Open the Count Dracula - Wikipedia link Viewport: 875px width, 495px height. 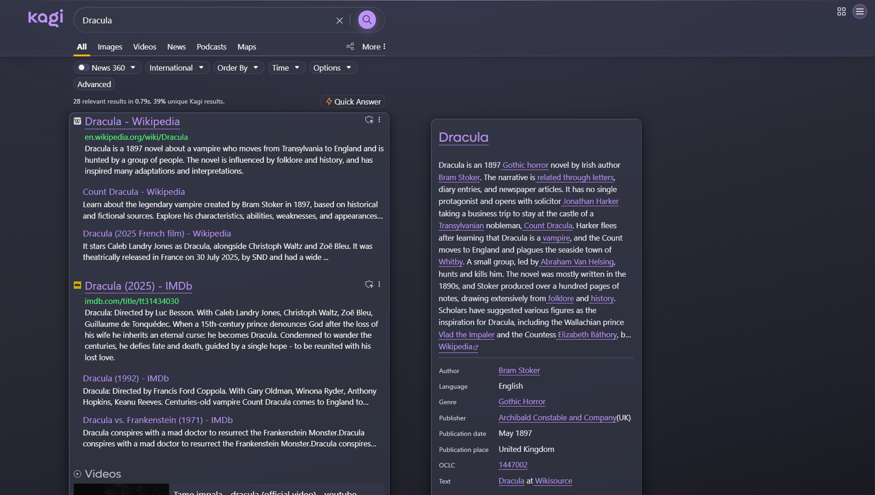point(134,192)
